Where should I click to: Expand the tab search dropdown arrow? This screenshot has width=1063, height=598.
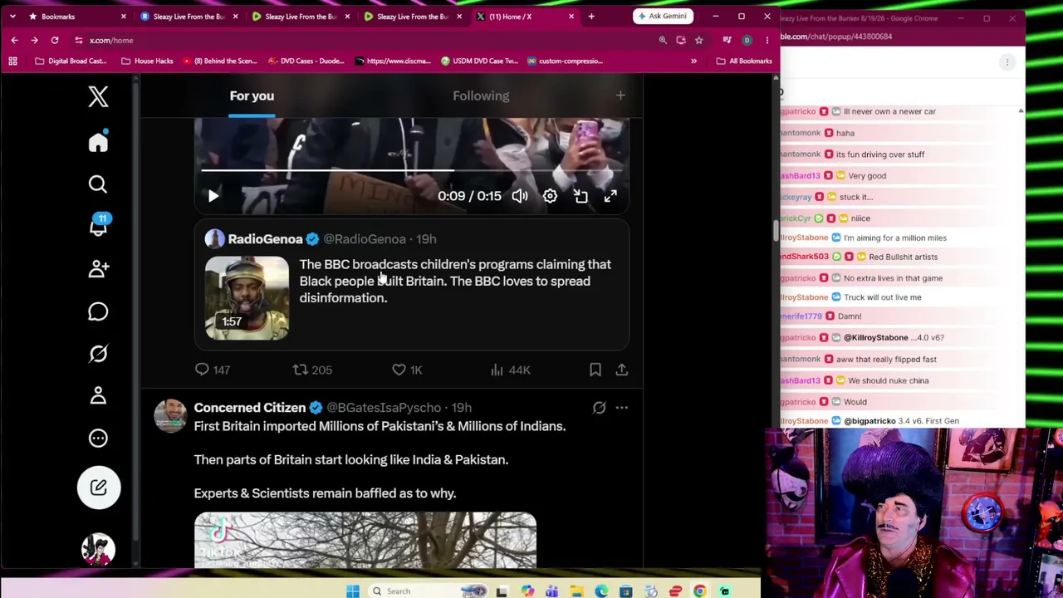click(12, 17)
